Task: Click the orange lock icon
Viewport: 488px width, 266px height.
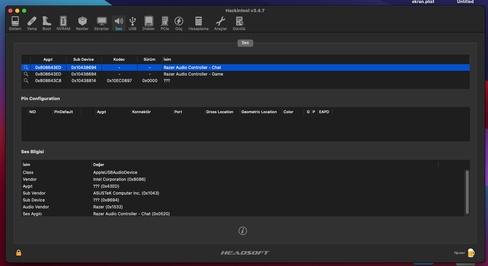Action: pos(19,253)
